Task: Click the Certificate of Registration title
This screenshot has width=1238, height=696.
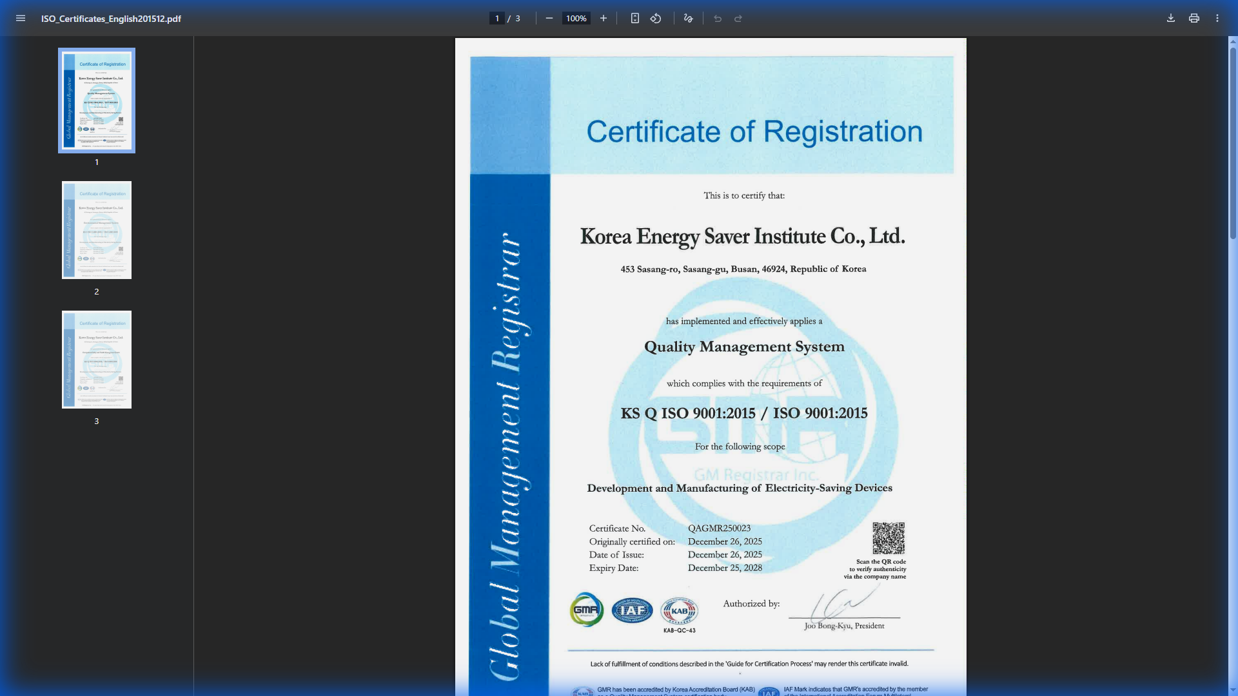Action: (754, 131)
